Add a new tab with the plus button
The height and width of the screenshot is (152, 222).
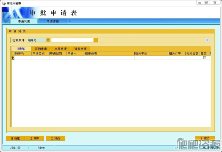pos(70,21)
